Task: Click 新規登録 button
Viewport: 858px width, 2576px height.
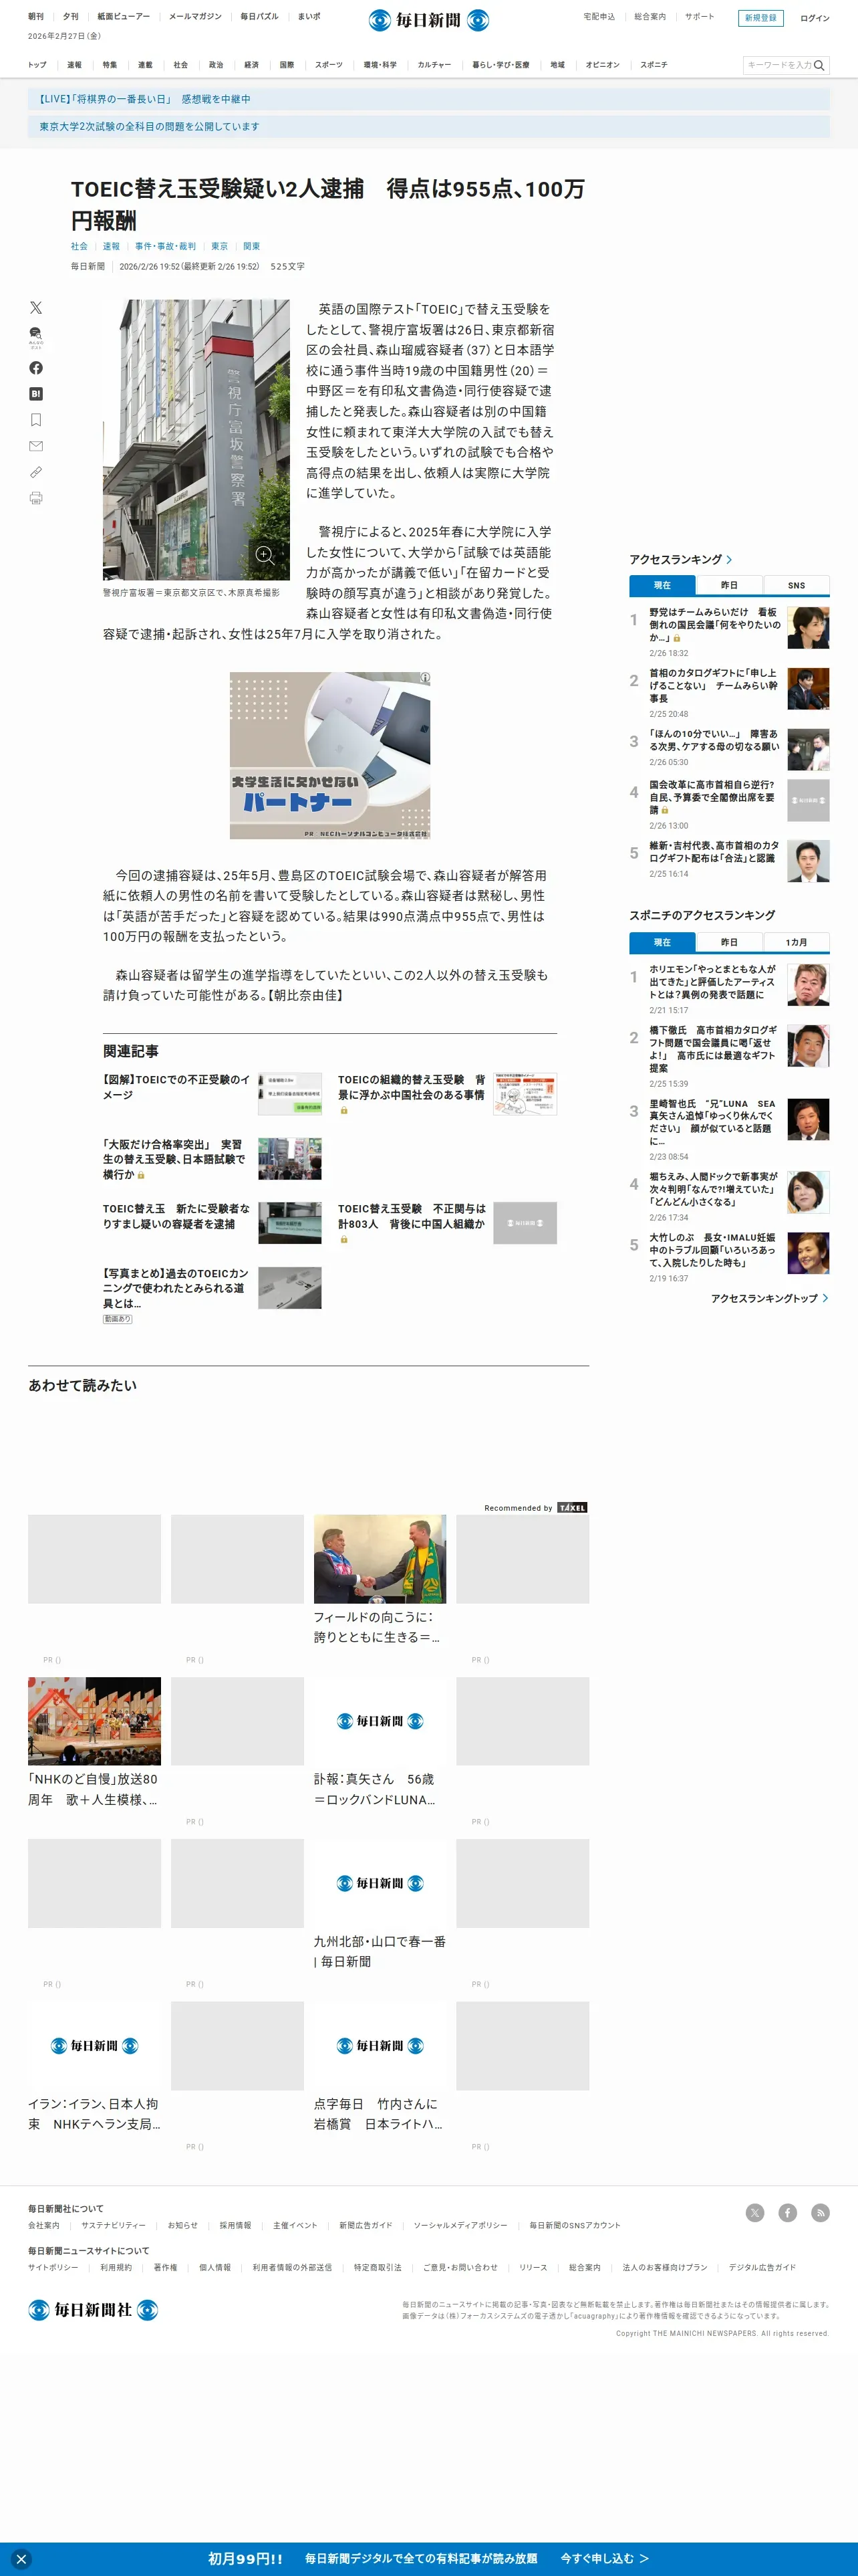Action: [x=760, y=18]
